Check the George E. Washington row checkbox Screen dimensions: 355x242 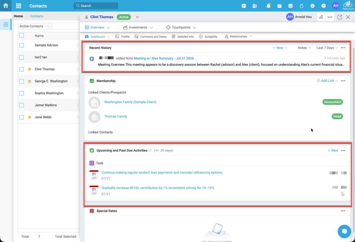click(x=21, y=81)
